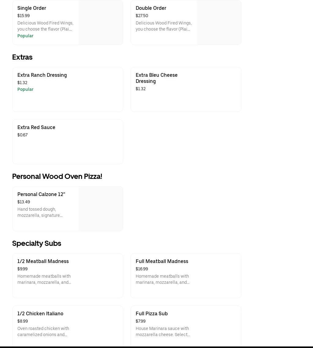Click the Single Order image placeholder
This screenshot has width=313, height=348.
101,22
